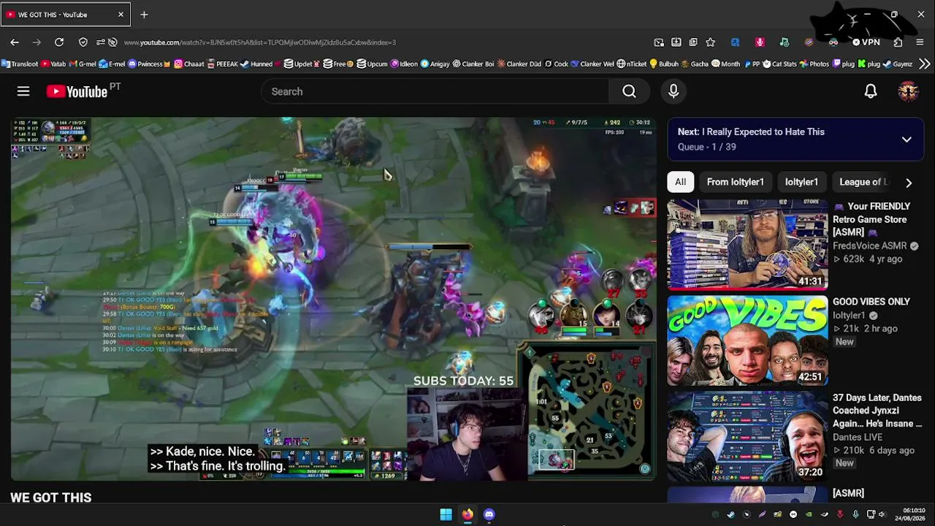Start voice search with the microphone
Image resolution: width=935 pixels, height=526 pixels.
pos(673,91)
